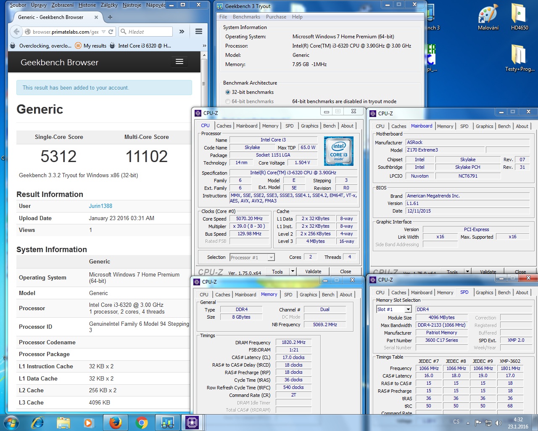This screenshot has width=538, height=431.
Task: Open Windows Media Player from taskbar
Action: point(88,423)
